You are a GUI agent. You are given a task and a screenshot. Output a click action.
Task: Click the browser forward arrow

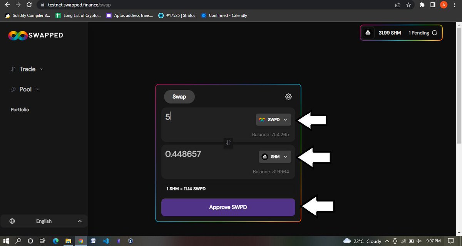click(18, 5)
